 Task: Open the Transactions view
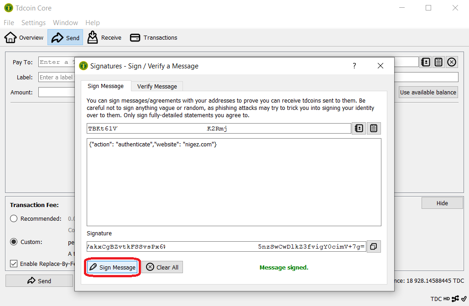(154, 38)
